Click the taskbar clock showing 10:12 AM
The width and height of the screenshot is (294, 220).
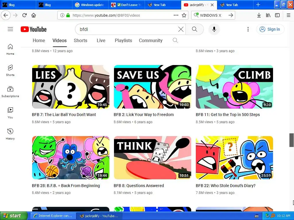tap(283, 216)
